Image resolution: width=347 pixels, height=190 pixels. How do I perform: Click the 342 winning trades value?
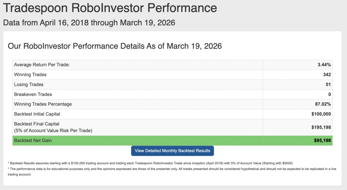tap(327, 75)
